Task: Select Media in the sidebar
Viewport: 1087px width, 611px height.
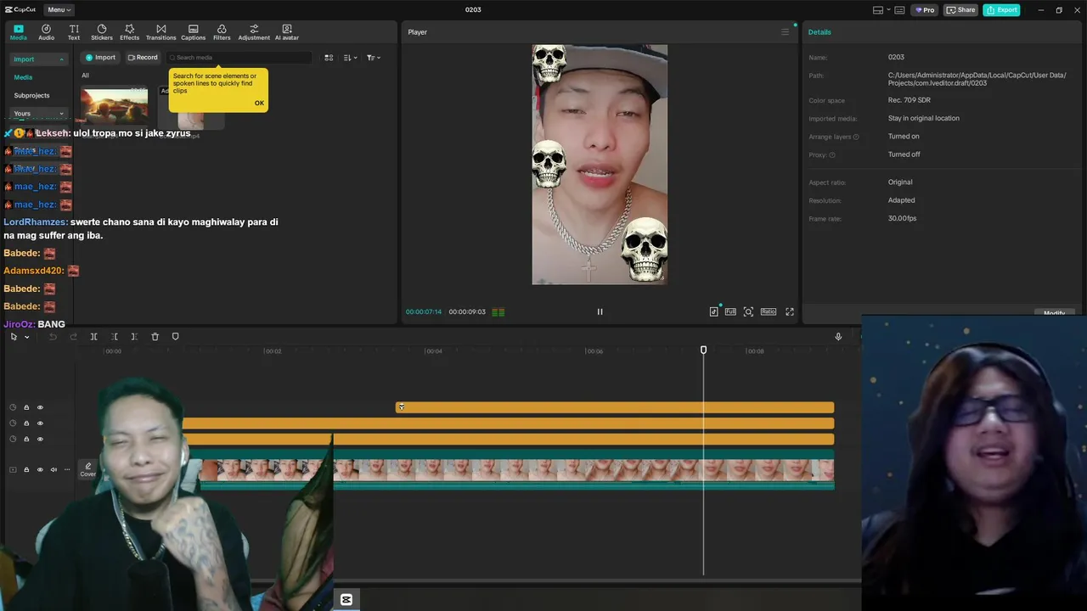Action: click(x=23, y=77)
